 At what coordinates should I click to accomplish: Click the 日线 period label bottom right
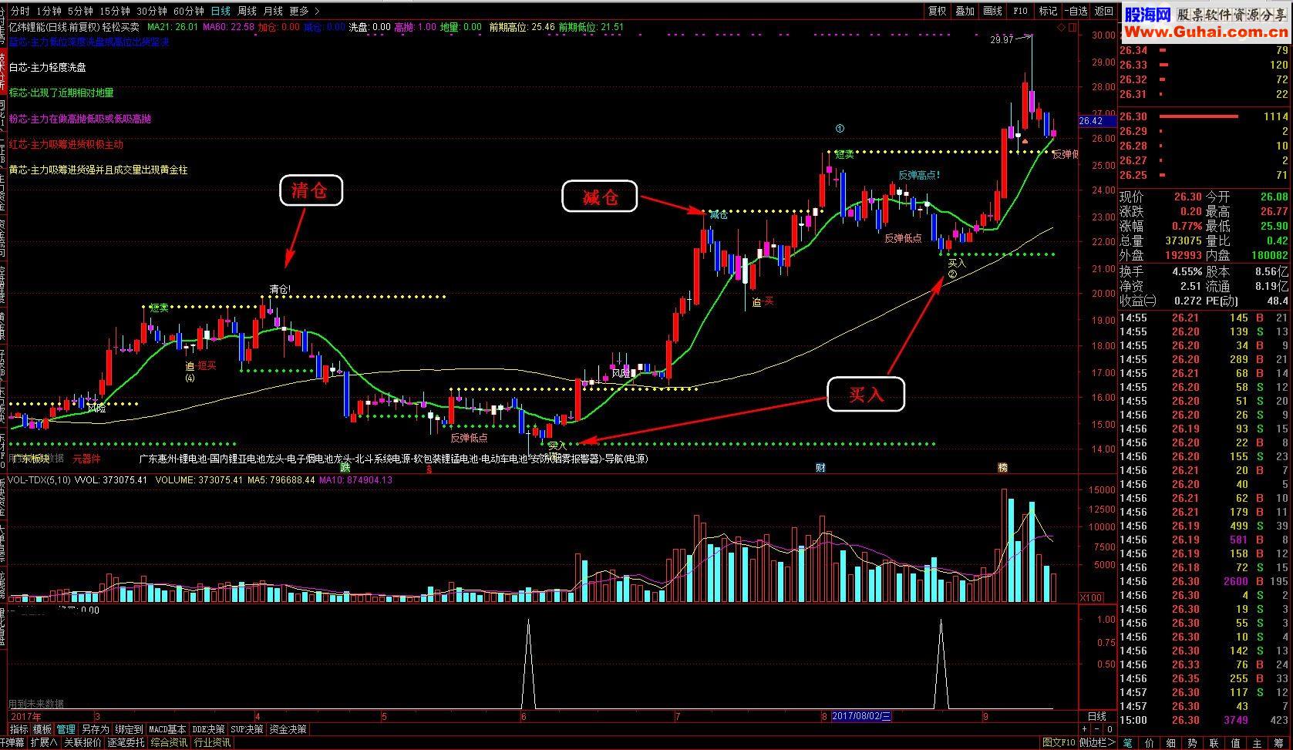1097,716
